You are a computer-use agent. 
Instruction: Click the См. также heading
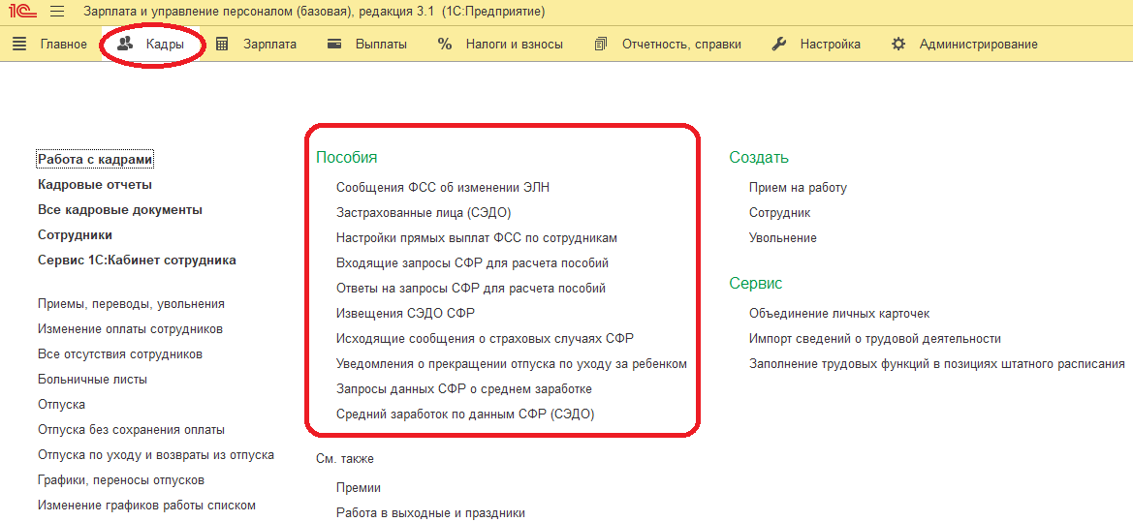(345, 459)
